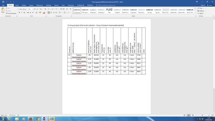The image size is (215, 121).
Task: Apply the red font color
Action: 44,12
